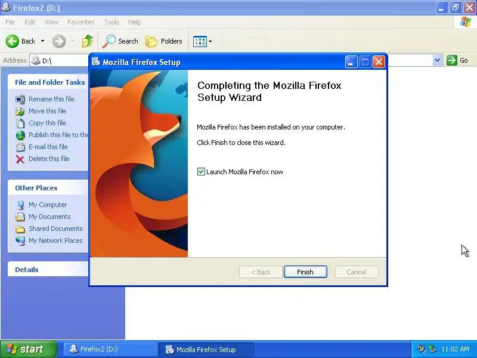Click the My Documents folder icon
The image size is (477, 358).
tap(20, 217)
